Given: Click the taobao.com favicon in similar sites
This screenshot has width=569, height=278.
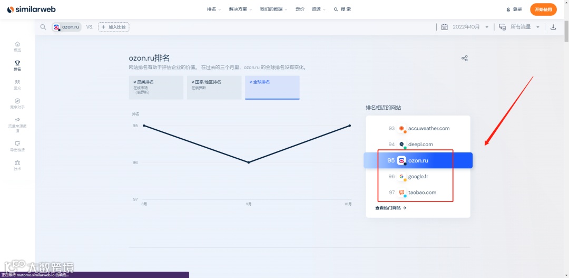Looking at the screenshot, I should [x=402, y=193].
